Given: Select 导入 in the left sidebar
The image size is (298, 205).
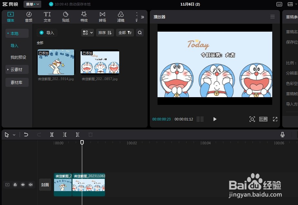Looking at the screenshot, I should 14,46.
